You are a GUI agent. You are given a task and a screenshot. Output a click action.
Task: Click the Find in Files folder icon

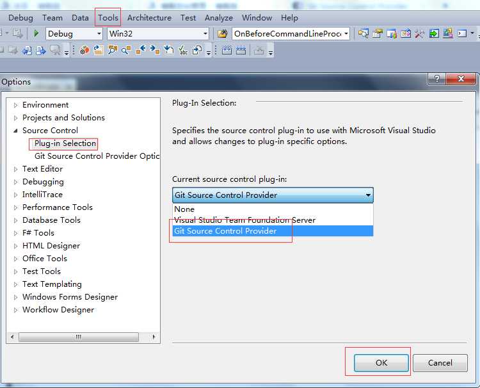coord(223,33)
